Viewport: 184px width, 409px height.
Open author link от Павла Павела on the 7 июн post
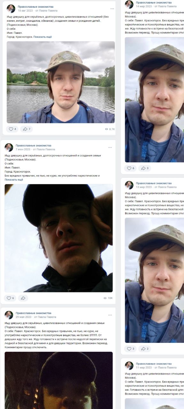click(44, 149)
